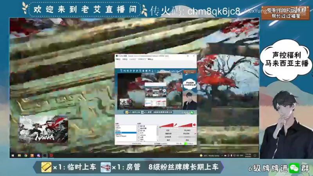Open the red app on the taskbar

coord(51,155)
